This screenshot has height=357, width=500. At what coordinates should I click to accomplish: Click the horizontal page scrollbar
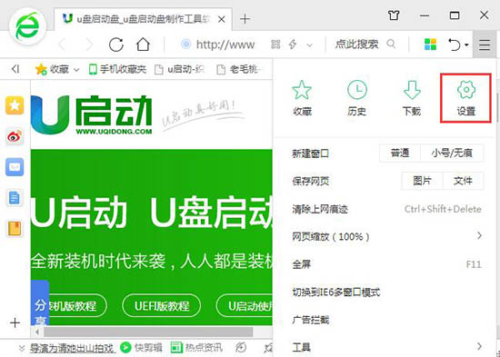coord(148,332)
